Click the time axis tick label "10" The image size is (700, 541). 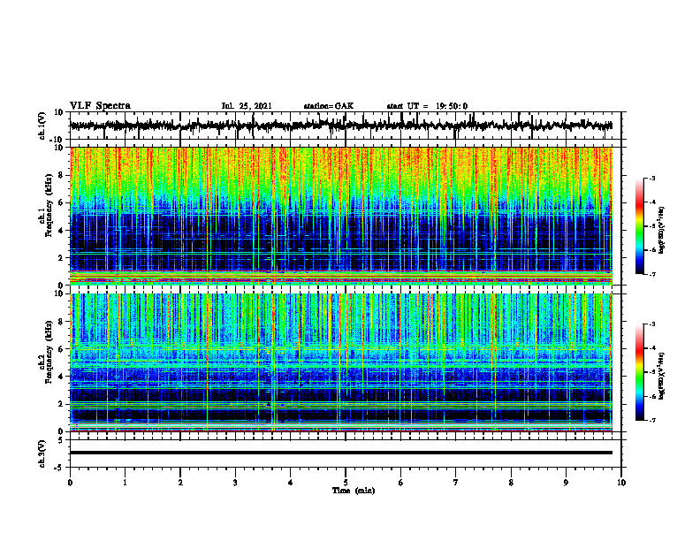[621, 483]
